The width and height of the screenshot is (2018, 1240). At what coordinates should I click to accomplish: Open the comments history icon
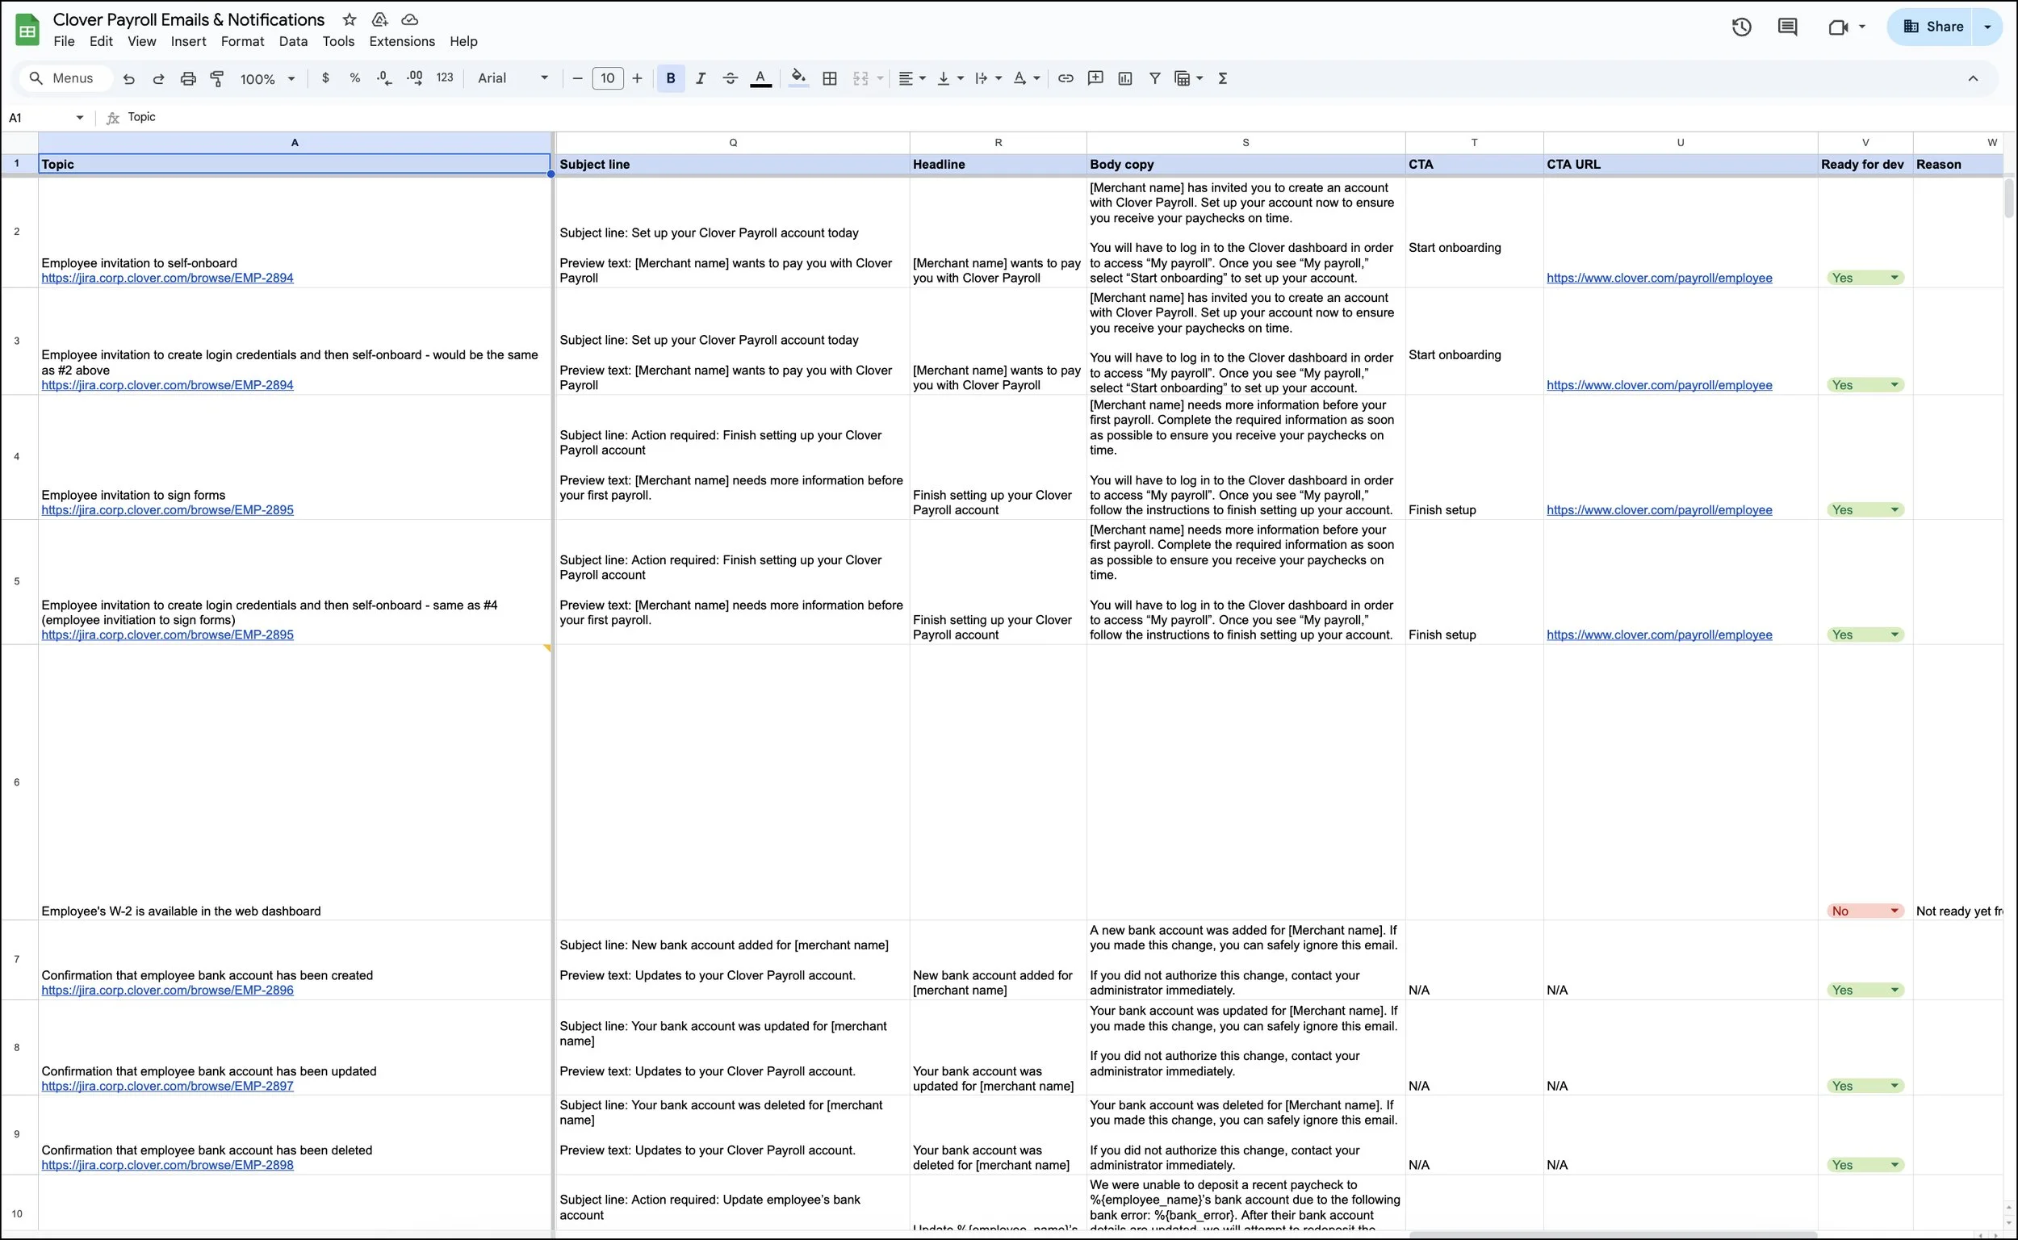pyautogui.click(x=1787, y=27)
